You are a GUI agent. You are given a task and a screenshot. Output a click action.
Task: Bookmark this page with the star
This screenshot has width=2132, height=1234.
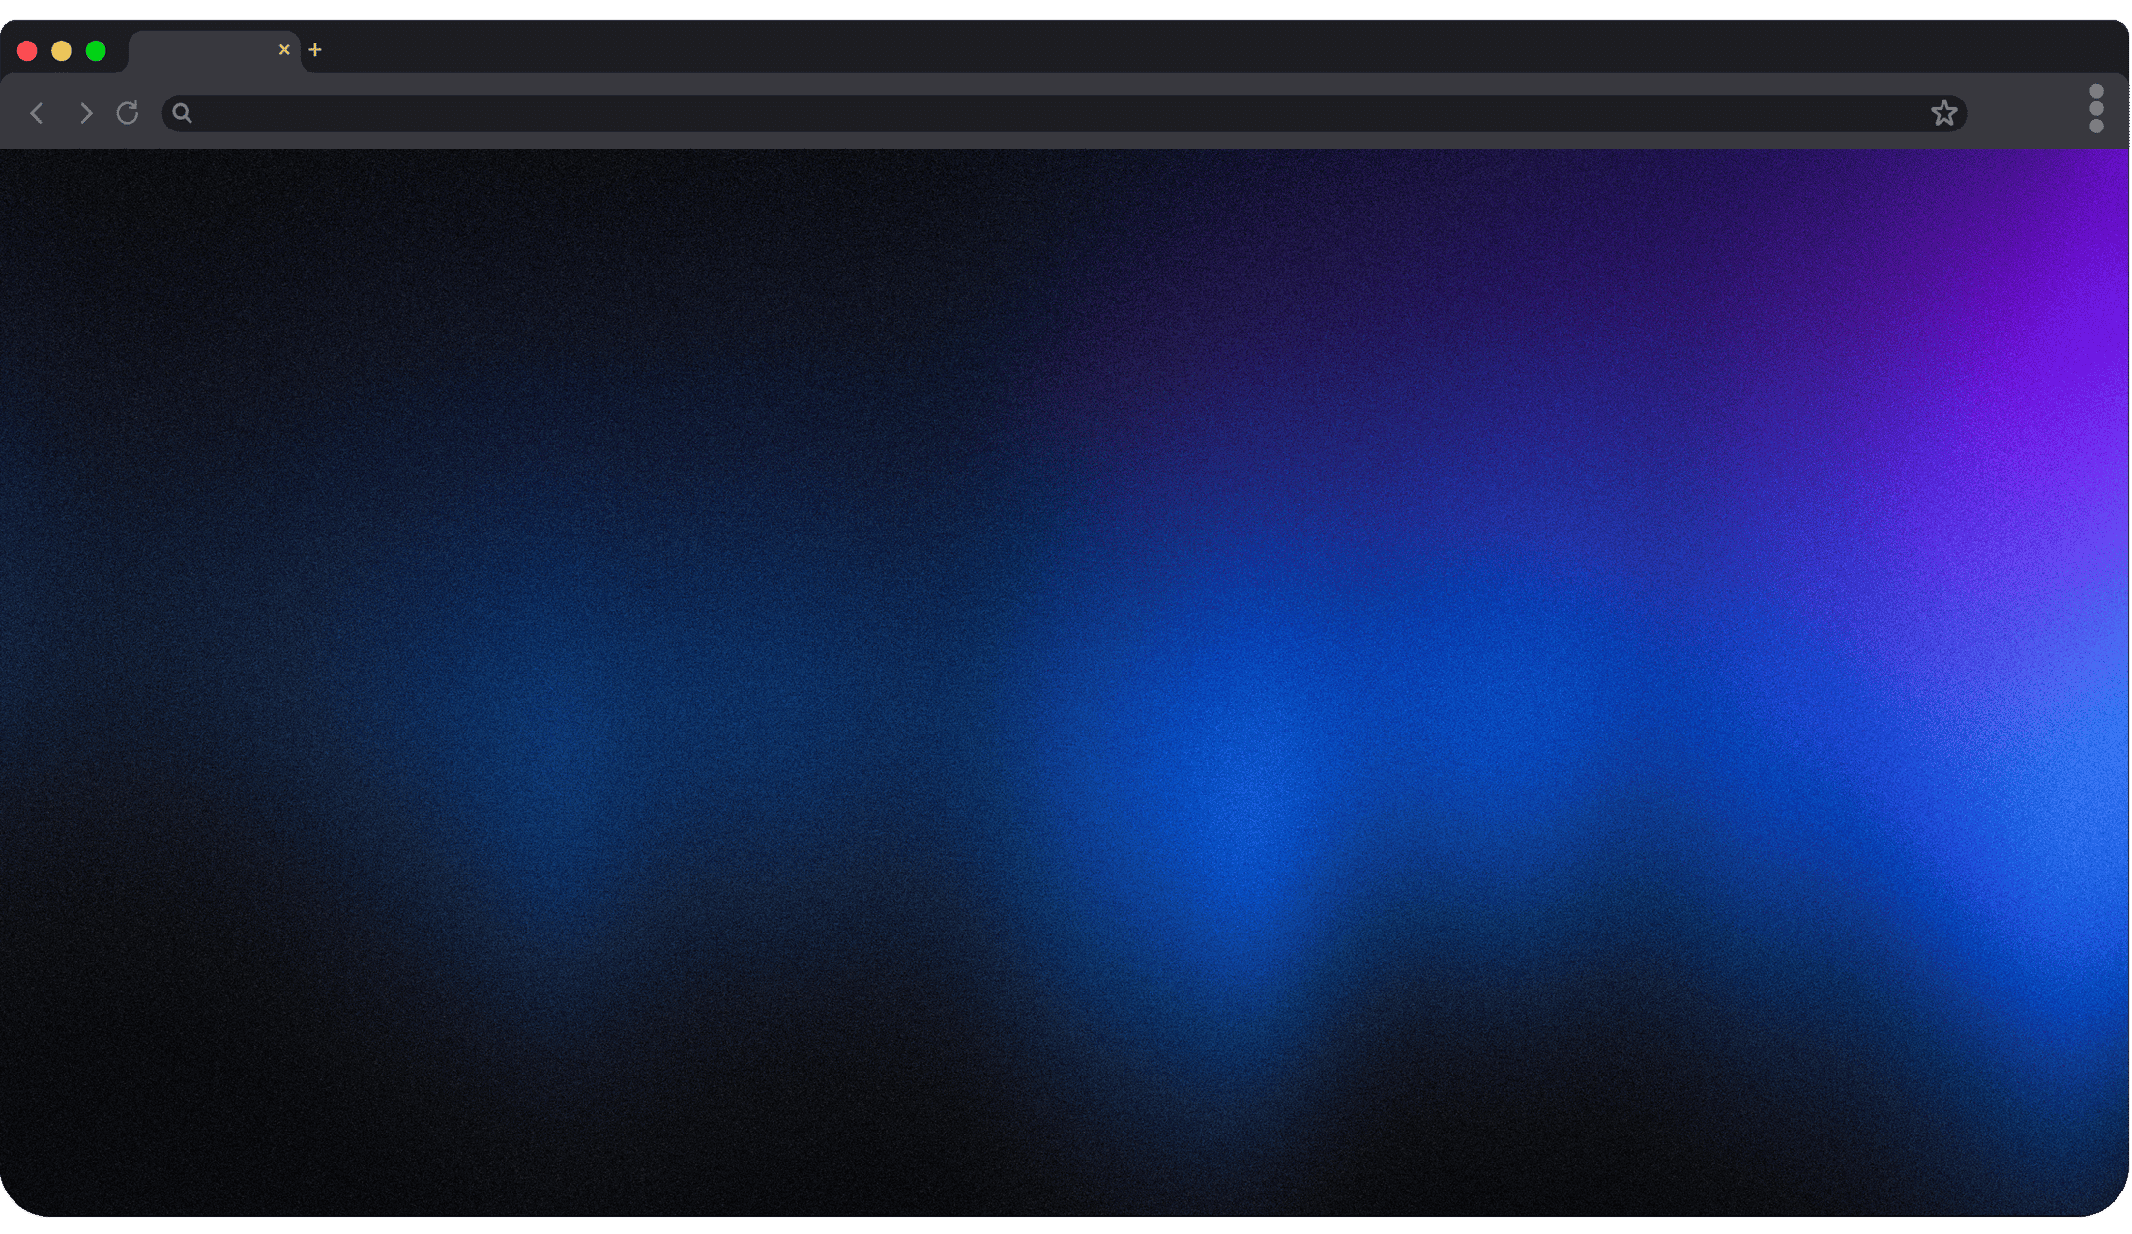(x=1943, y=113)
